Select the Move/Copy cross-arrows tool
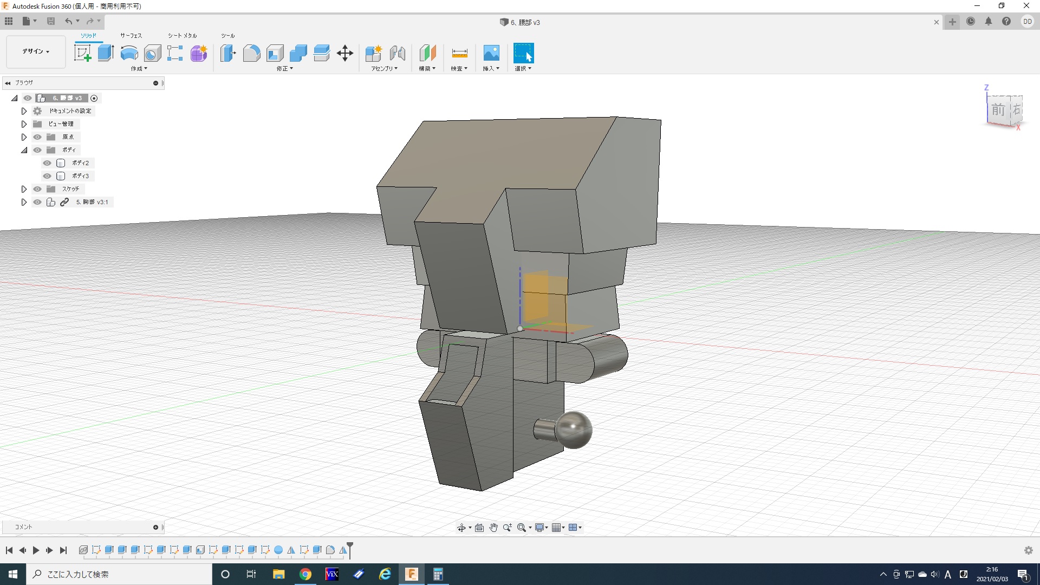 pyautogui.click(x=344, y=53)
